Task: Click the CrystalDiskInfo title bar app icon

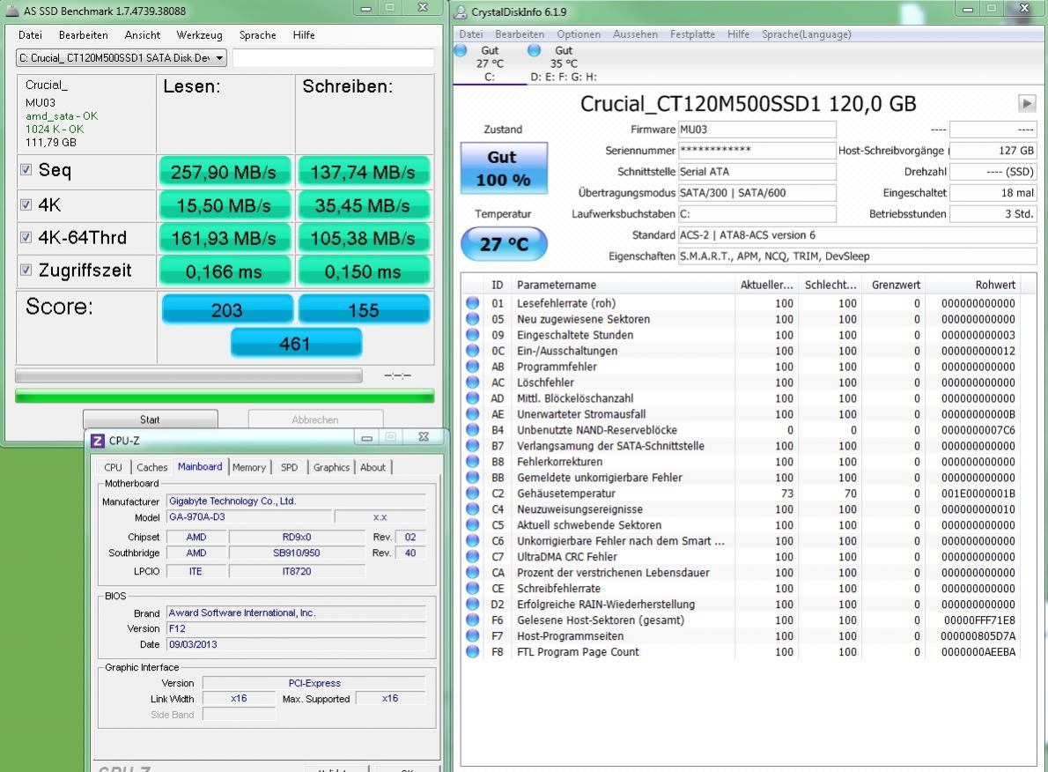Action: tap(461, 11)
